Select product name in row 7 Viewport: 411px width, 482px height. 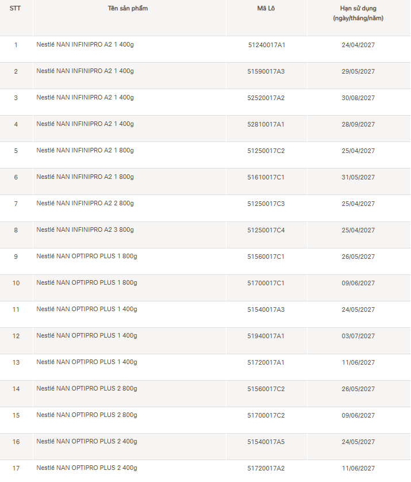(x=85, y=204)
